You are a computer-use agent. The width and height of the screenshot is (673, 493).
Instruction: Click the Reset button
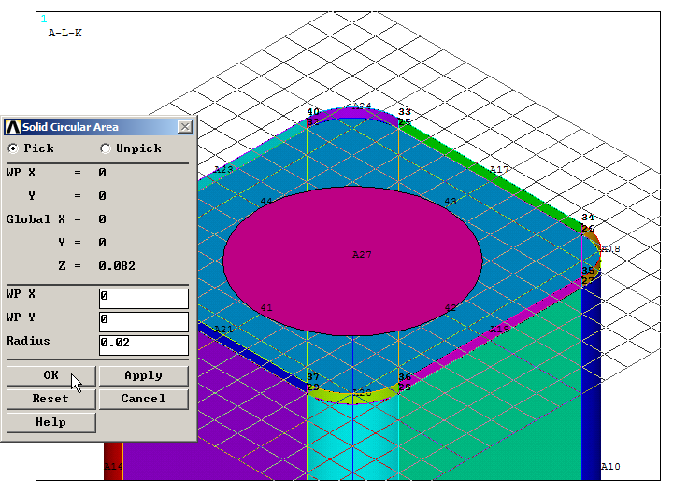pos(51,399)
